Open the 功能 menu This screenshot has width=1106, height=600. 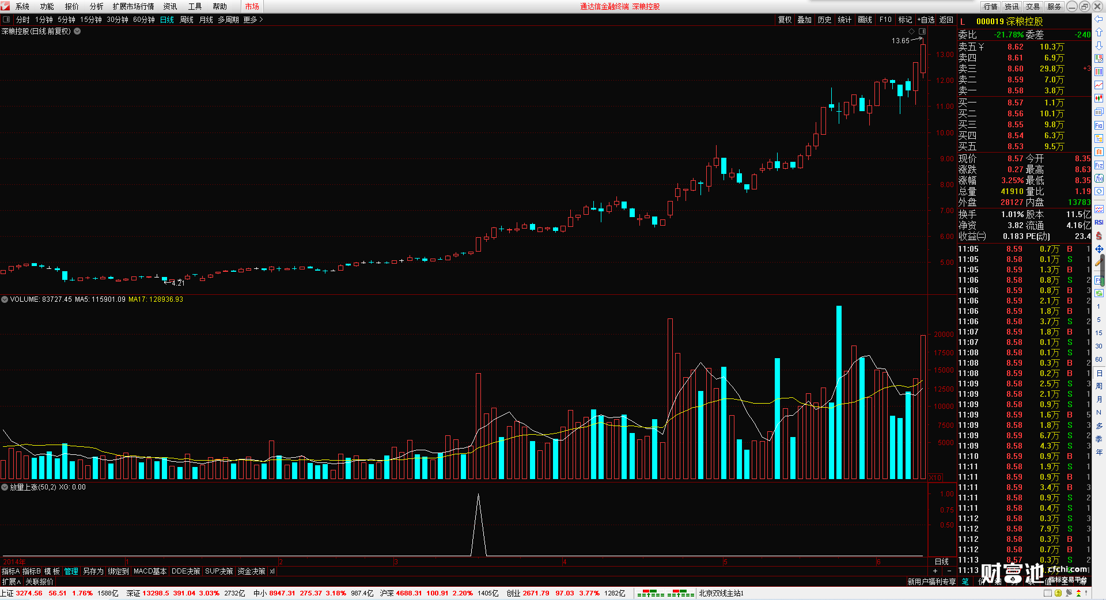[47, 6]
